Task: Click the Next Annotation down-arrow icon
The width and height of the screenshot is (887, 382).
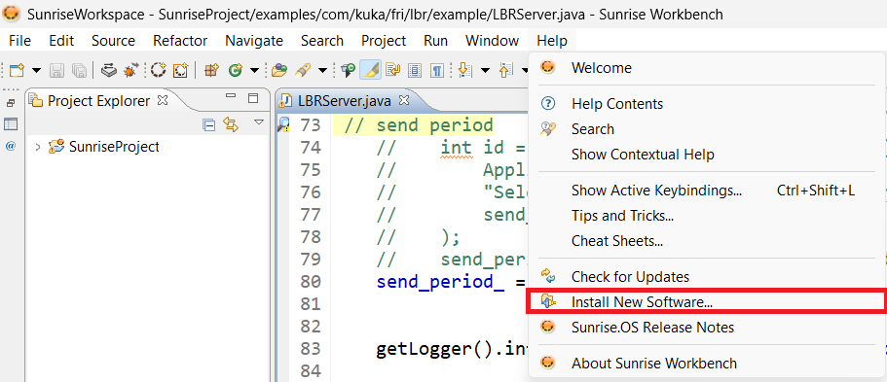Action: pos(465,70)
